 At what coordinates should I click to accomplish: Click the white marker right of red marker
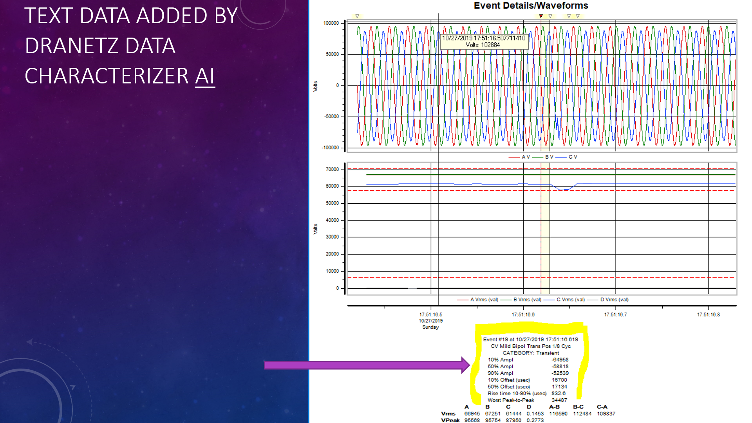click(550, 16)
